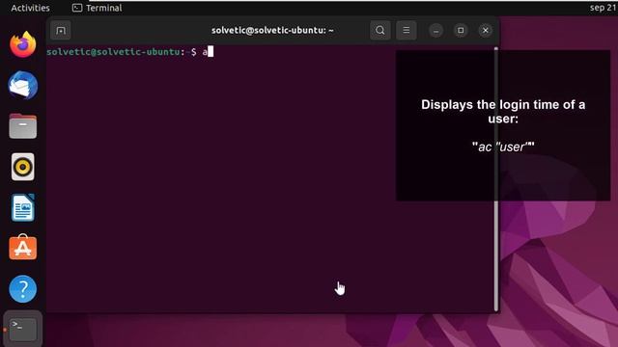The image size is (618, 347).
Task: Open the Files manager in the dock
Action: pos(23,126)
